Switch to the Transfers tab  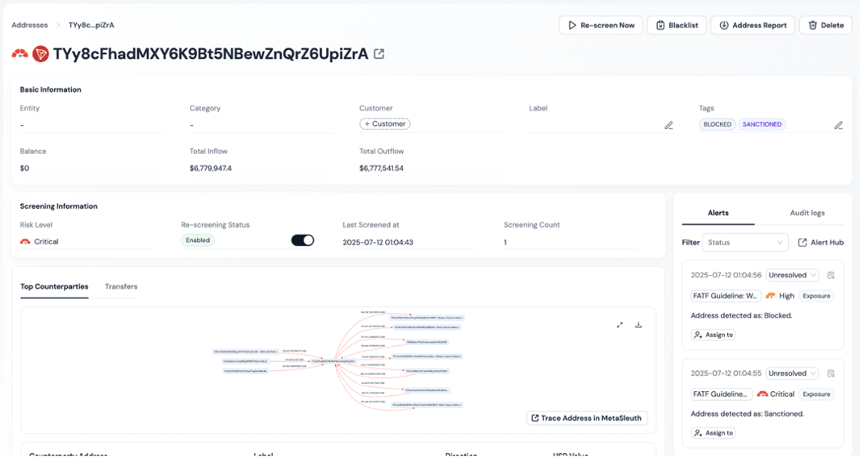coord(121,286)
